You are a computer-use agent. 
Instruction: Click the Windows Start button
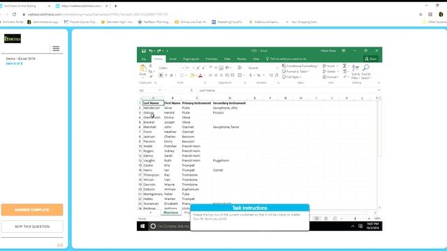(142, 226)
